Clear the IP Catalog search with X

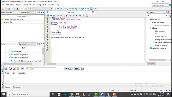(166, 16)
